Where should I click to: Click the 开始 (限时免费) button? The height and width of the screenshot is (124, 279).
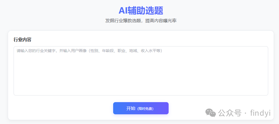coord(141,108)
